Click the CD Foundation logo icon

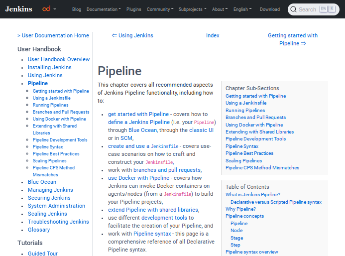tap(46, 9)
